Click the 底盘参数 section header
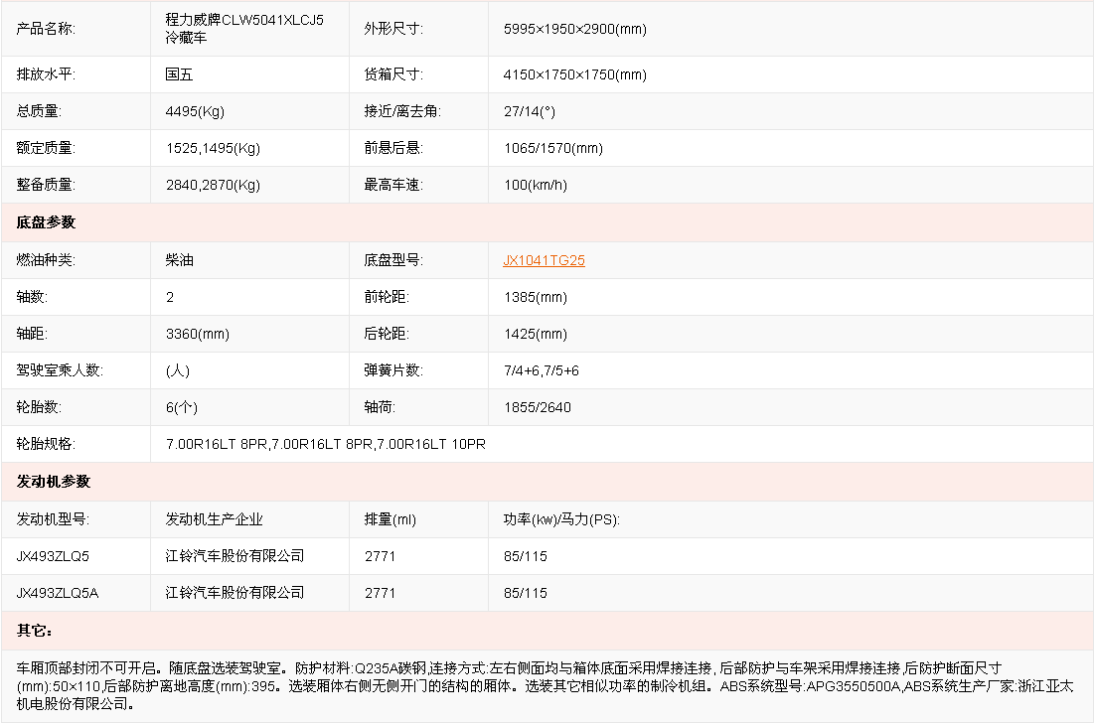This screenshot has height=724, width=1095. (x=46, y=222)
